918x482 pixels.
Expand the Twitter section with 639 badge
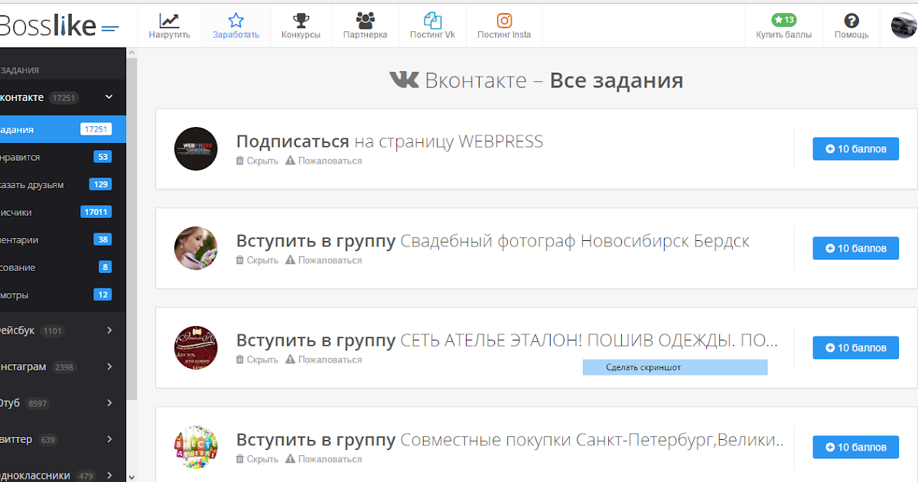pyautogui.click(x=63, y=439)
